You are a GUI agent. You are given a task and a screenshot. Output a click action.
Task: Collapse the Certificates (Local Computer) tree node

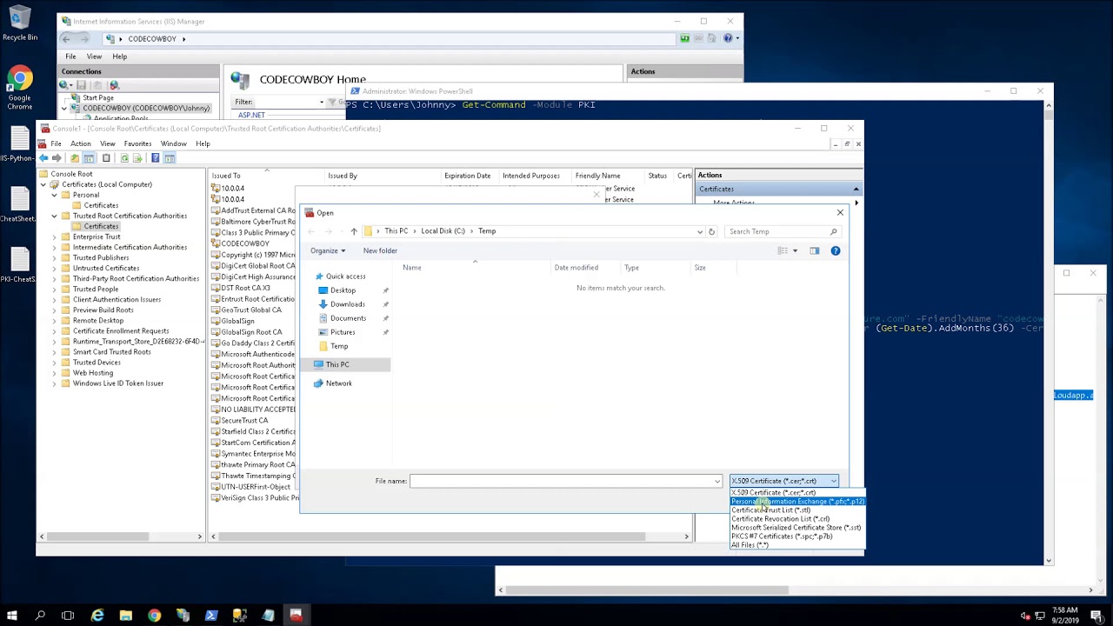[43, 184]
